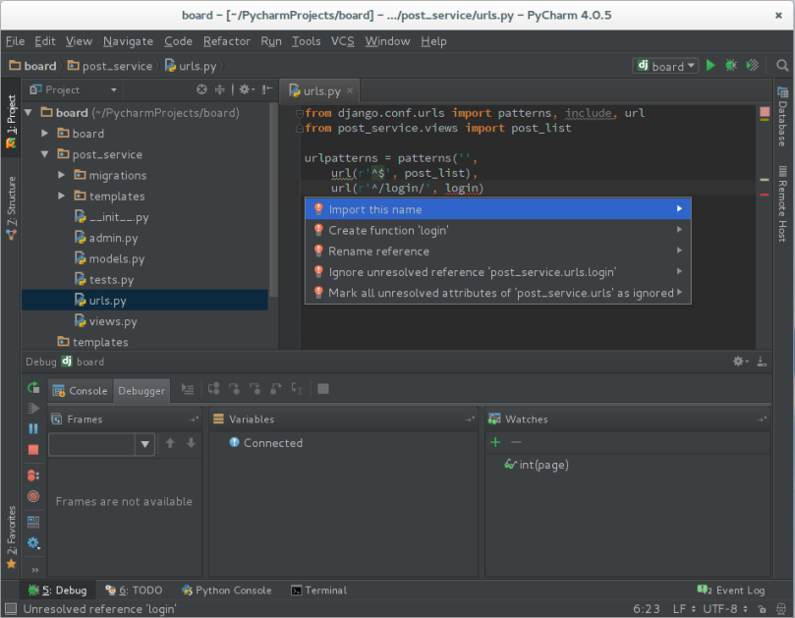Open 7: Structure side tool window

[x=11, y=208]
